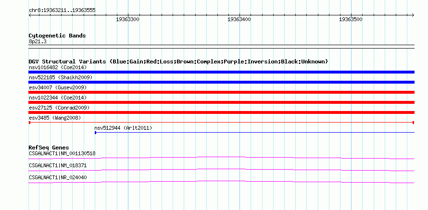Select the blue start marker of nsv512944

pos(95,133)
